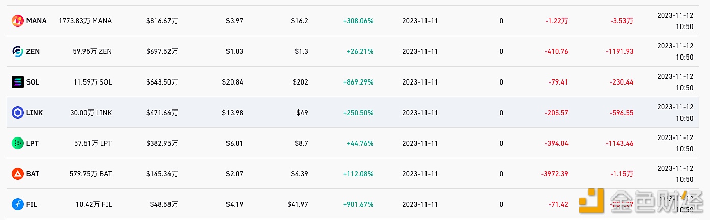Click the BAT token icon

pyautogui.click(x=18, y=174)
